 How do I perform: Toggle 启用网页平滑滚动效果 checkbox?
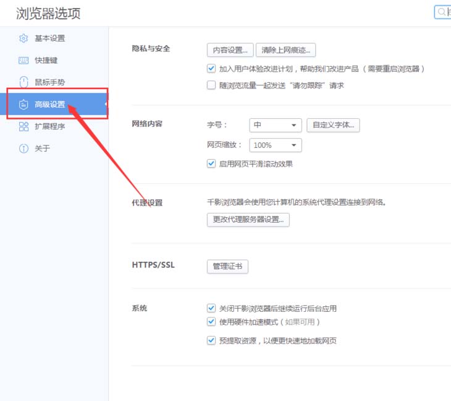(x=211, y=163)
